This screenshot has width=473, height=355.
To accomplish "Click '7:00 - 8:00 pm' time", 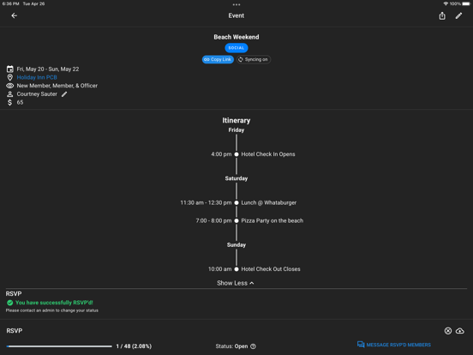I will pos(213,221).
